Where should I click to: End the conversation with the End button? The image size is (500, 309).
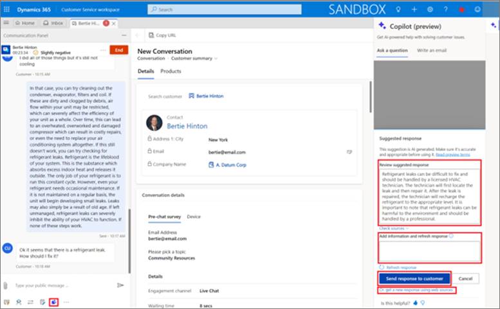pyautogui.click(x=118, y=49)
